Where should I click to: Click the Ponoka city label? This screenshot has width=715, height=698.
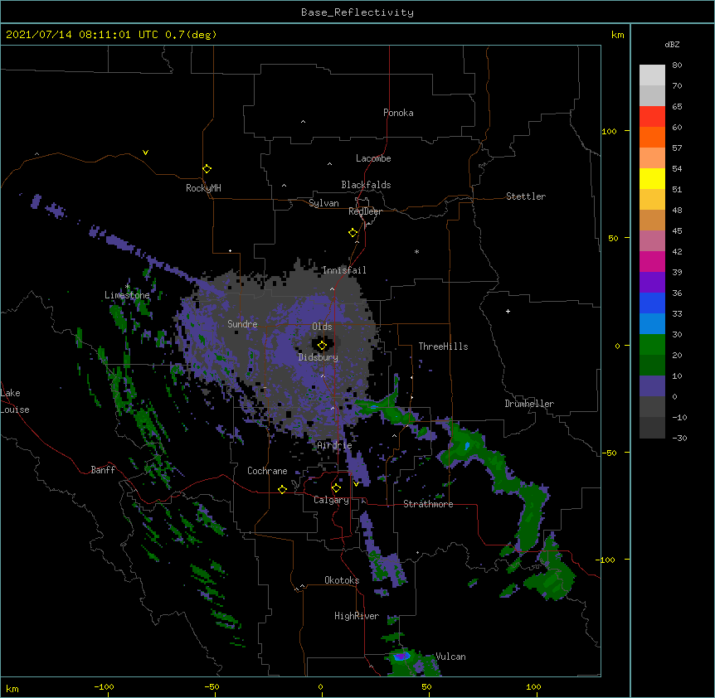coord(398,113)
